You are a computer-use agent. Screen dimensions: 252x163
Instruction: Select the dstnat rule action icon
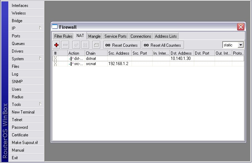[x=70, y=58]
